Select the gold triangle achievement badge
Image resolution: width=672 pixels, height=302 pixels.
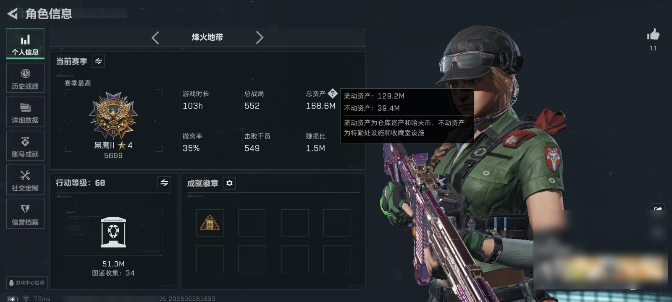coord(210,223)
